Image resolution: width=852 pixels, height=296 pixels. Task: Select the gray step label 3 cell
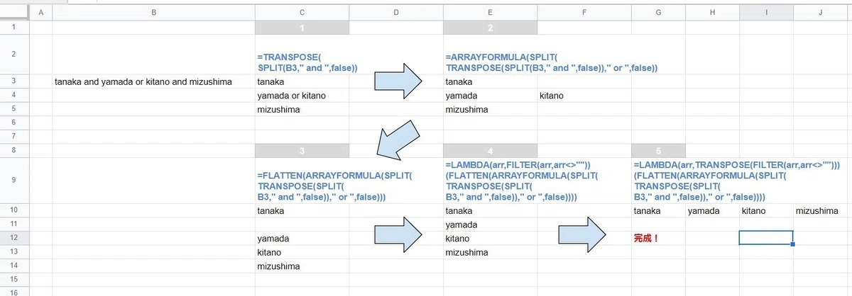tap(302, 151)
